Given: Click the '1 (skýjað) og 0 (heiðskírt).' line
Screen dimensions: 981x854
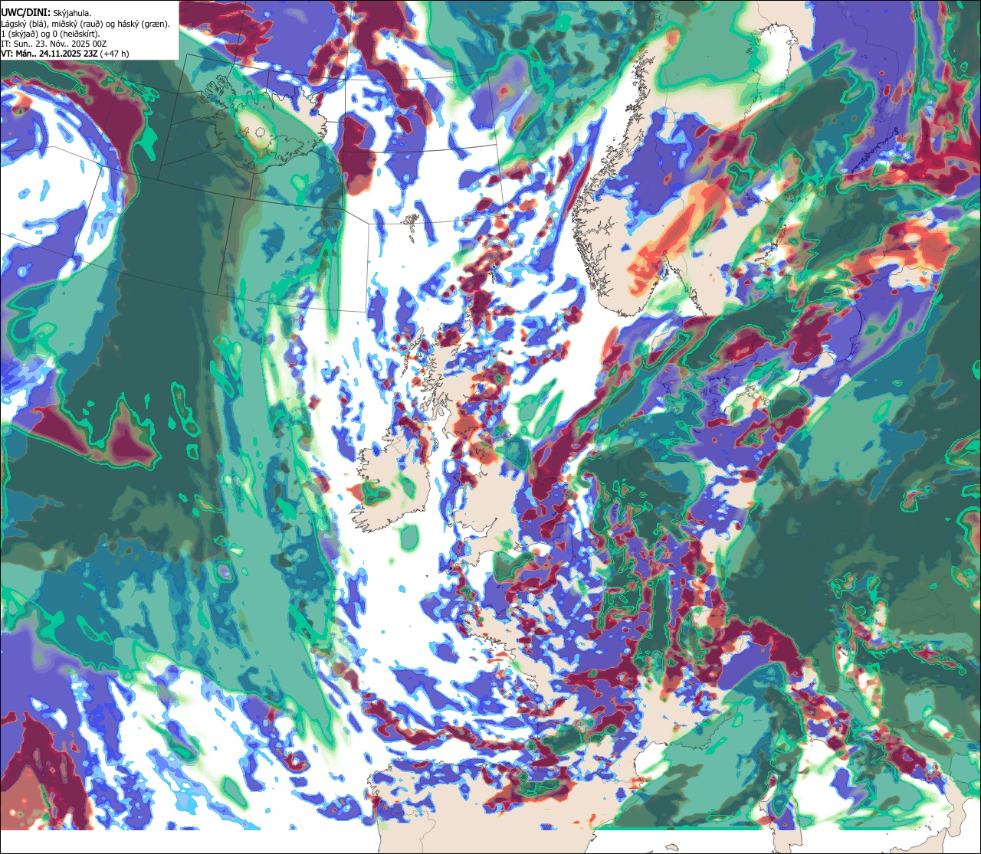Looking at the screenshot, I should (50, 33).
